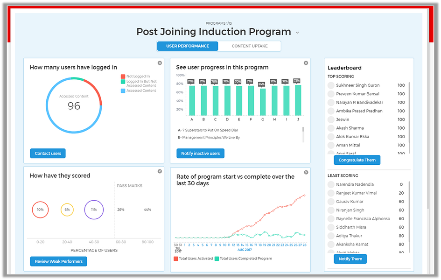Click Narendra Nadendla's avatar icon
Viewport: 441px width, 280px height.
(x=331, y=185)
